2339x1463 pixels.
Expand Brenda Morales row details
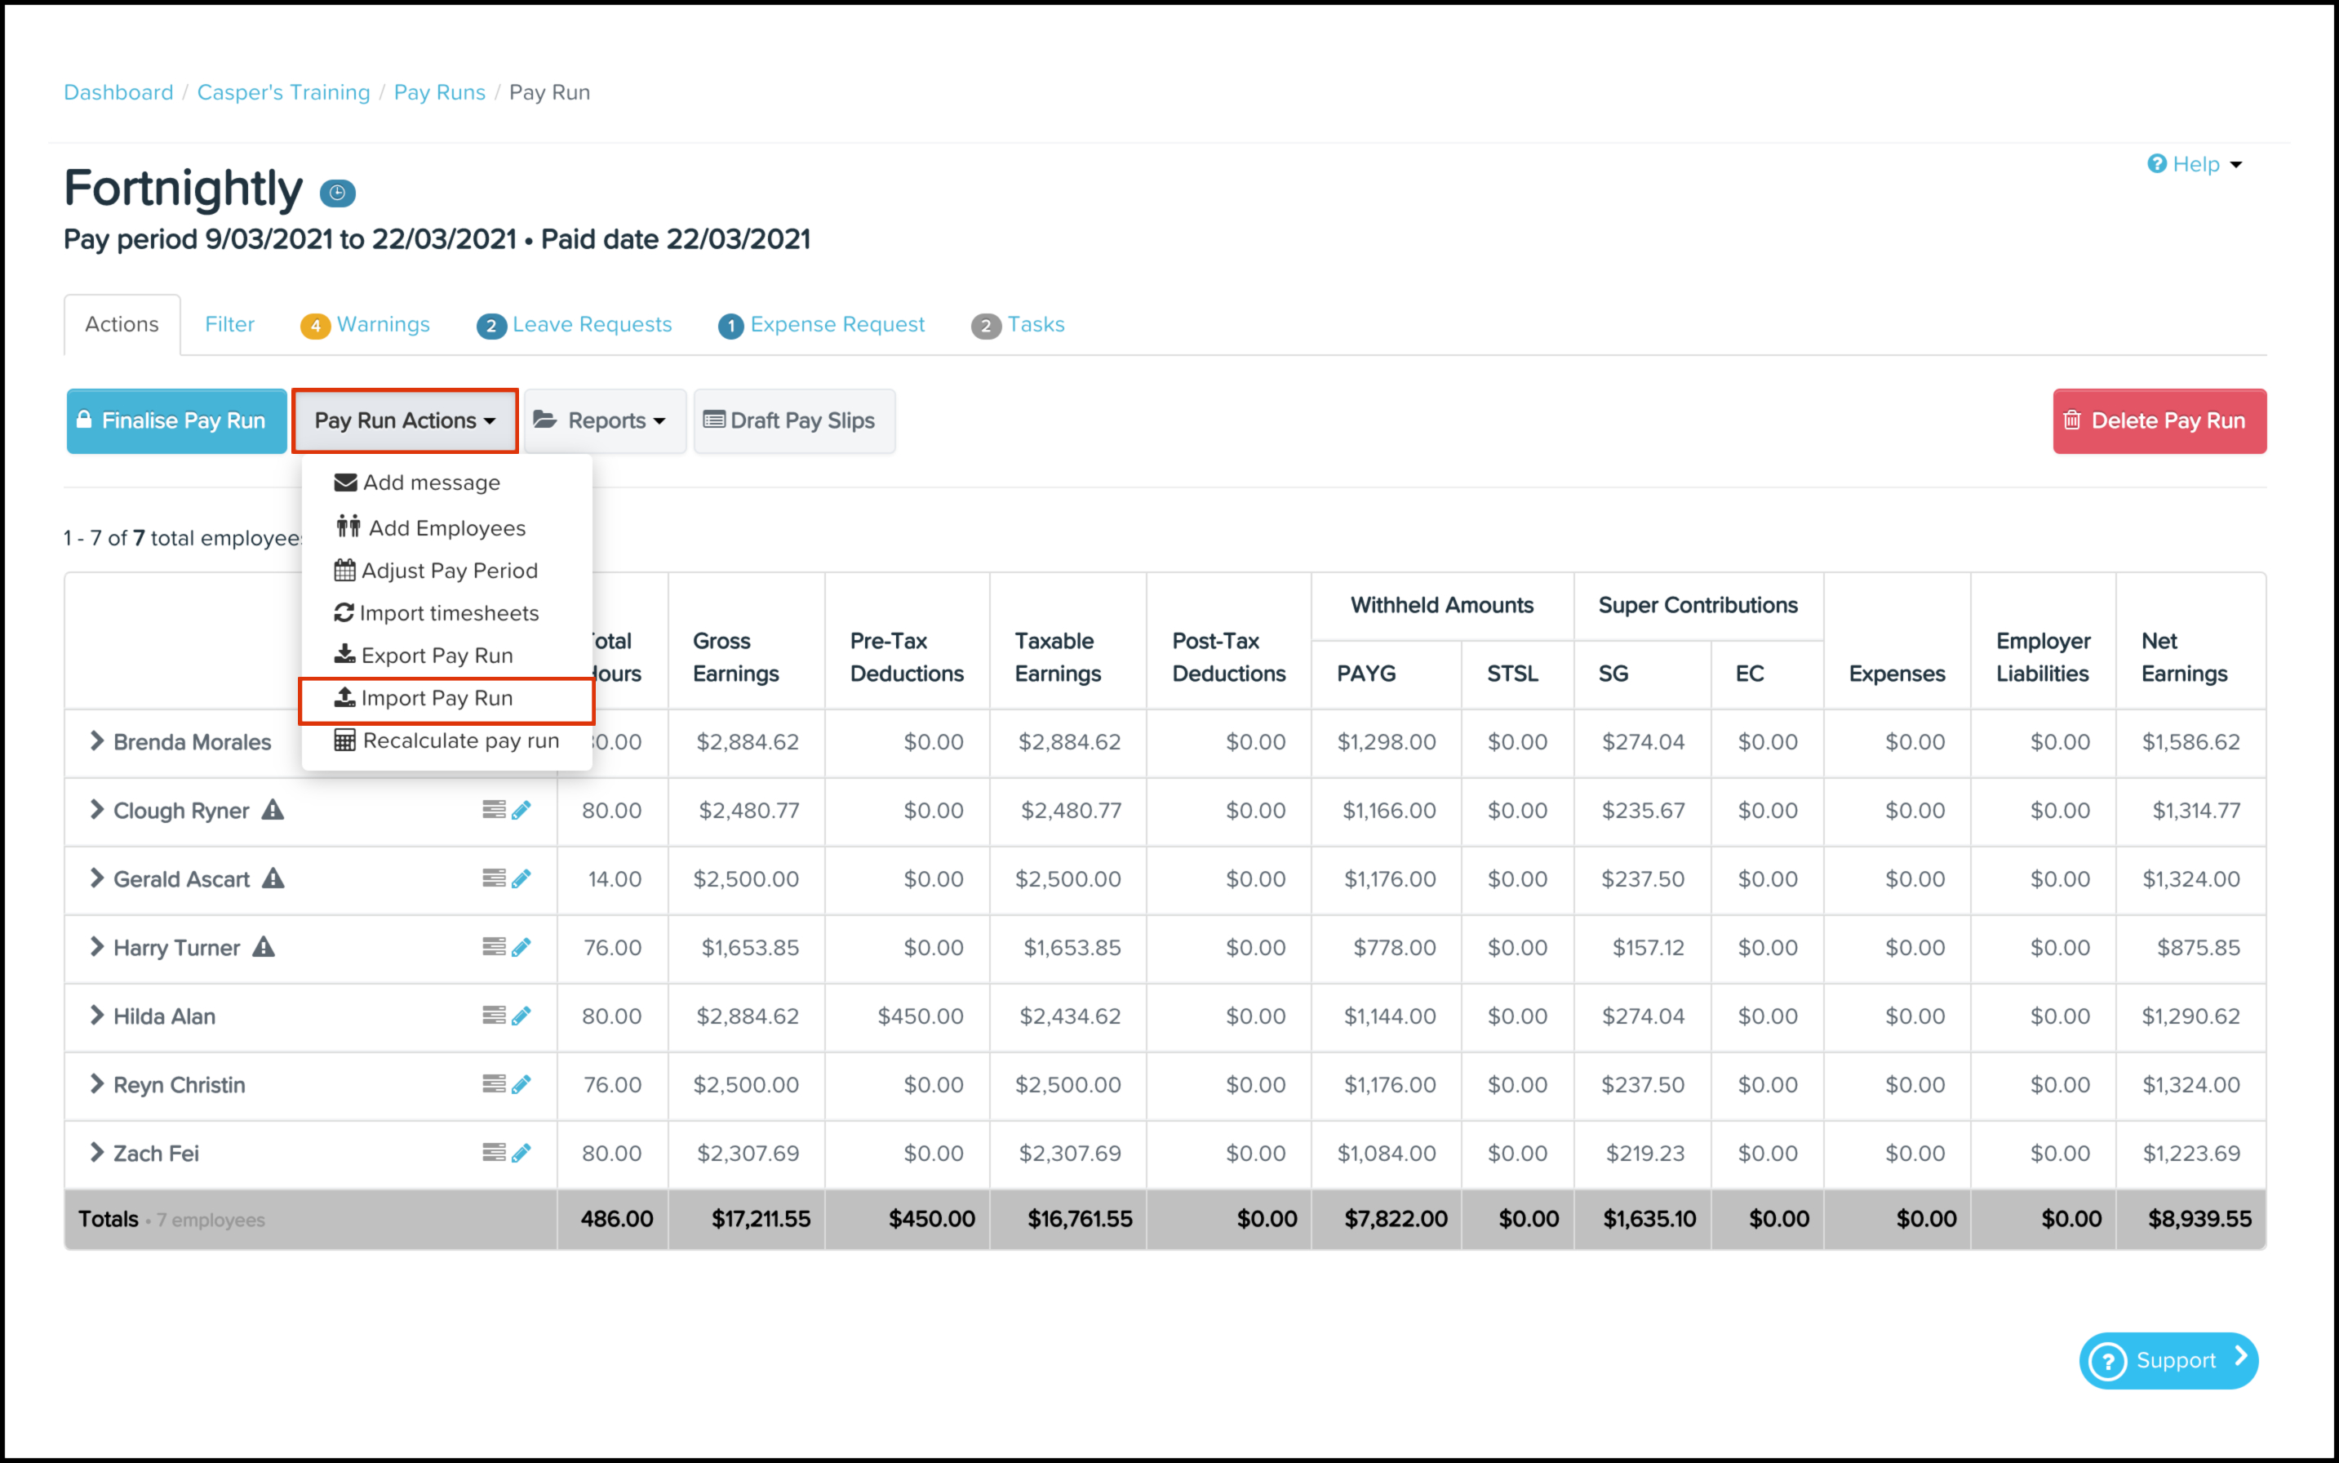point(97,741)
